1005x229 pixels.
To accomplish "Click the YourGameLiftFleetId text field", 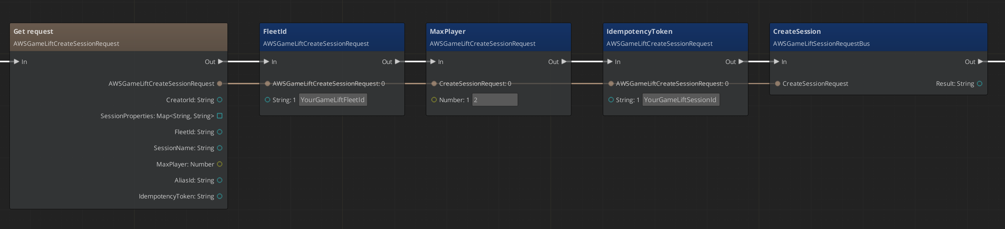I will [x=333, y=100].
